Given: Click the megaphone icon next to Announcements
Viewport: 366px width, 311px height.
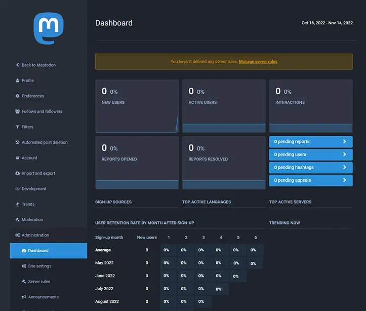Looking at the screenshot, I should pyautogui.click(x=24, y=297).
